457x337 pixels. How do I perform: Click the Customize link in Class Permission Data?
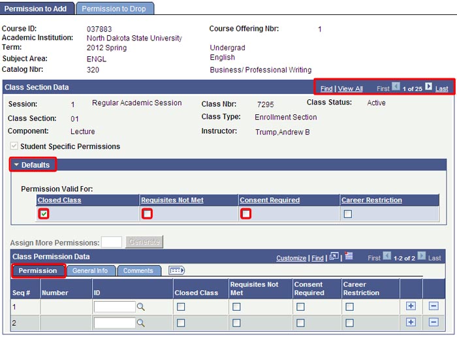[x=291, y=258]
